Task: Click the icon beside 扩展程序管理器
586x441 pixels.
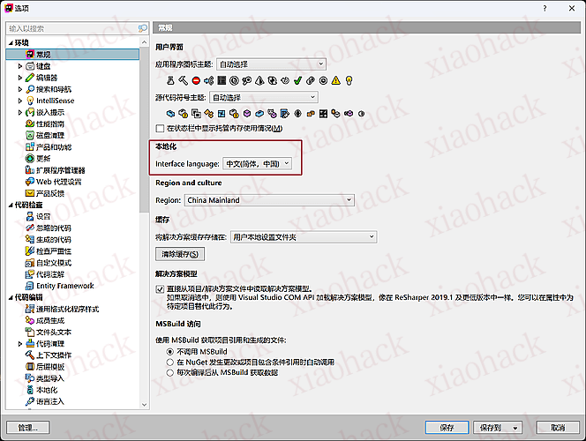Action: coord(30,170)
